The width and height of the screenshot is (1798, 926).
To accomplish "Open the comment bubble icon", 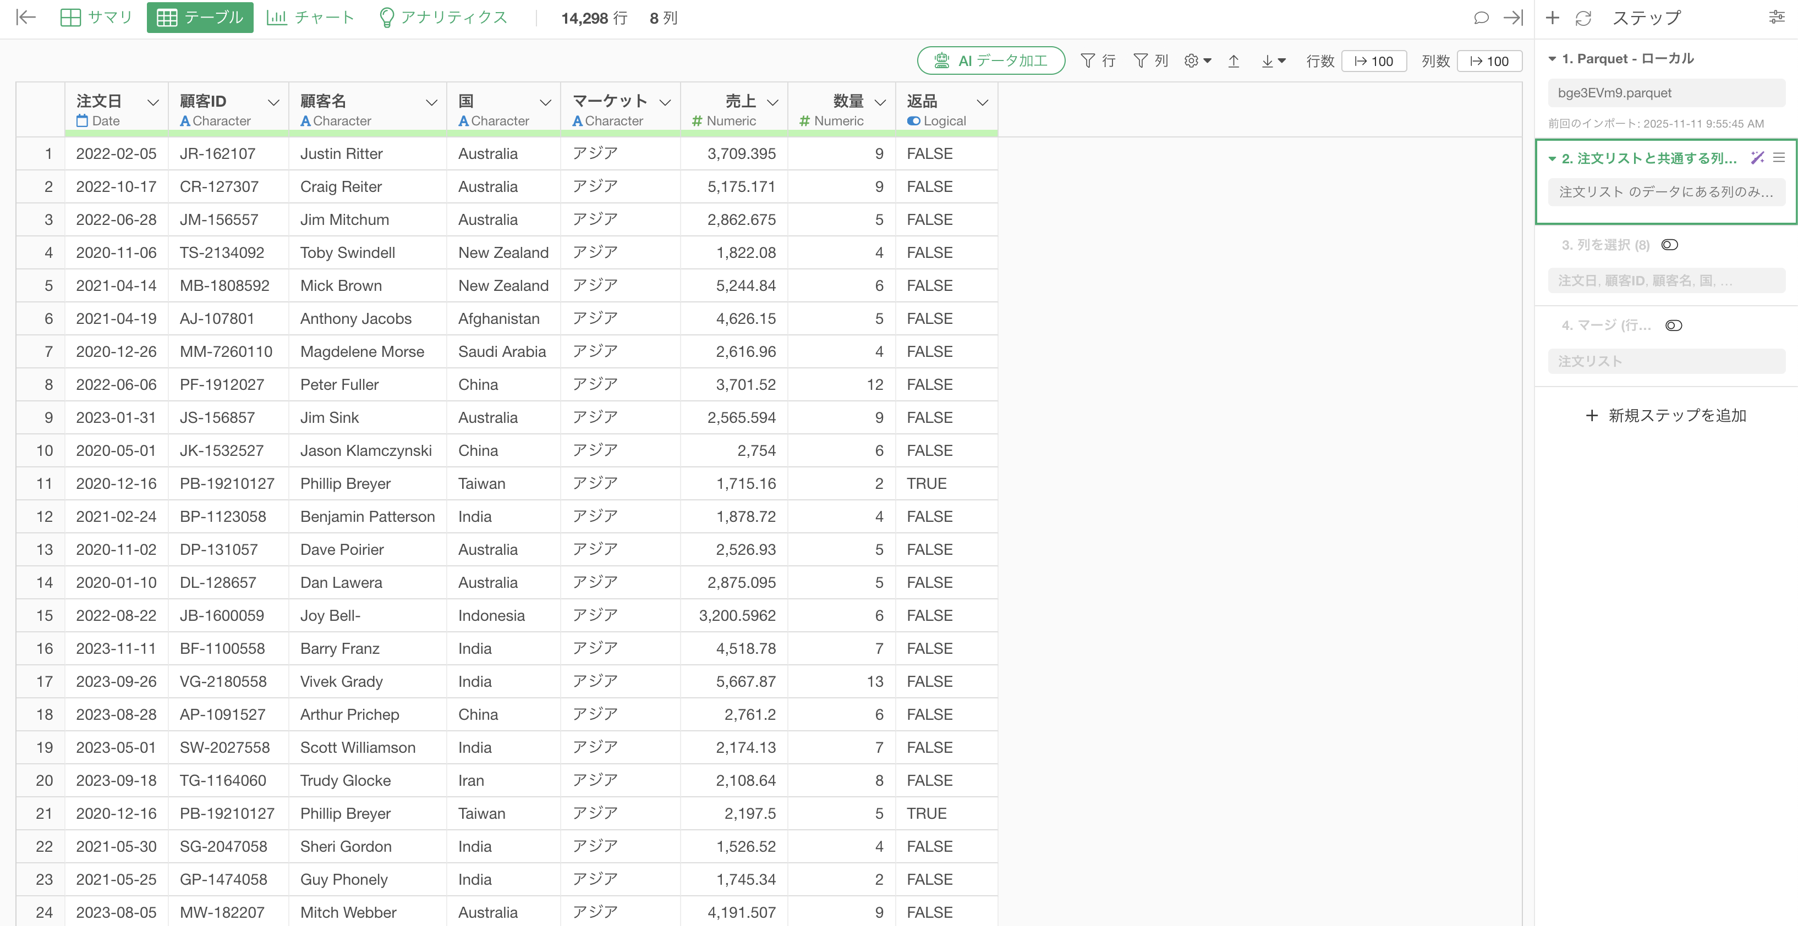I will pyautogui.click(x=1481, y=18).
